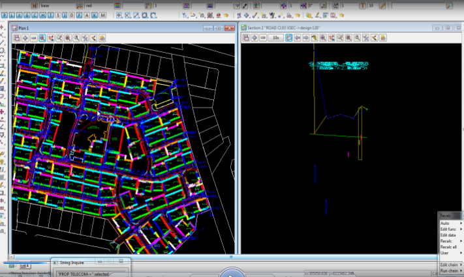Click the Section 2 save/menu icon
The width and height of the screenshot is (464, 277).
click(246, 38)
